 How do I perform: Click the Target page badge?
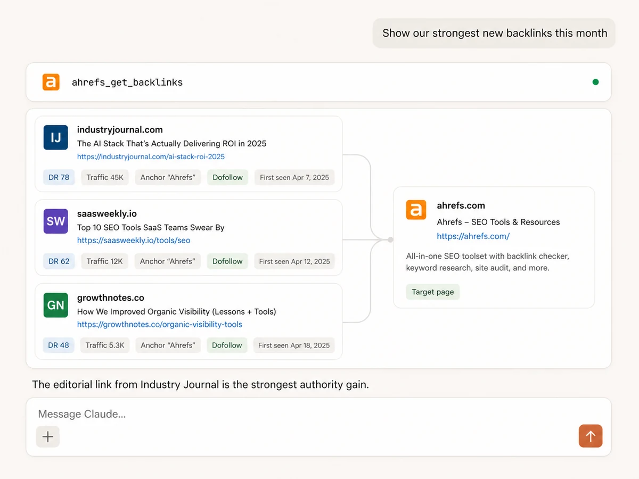433,292
